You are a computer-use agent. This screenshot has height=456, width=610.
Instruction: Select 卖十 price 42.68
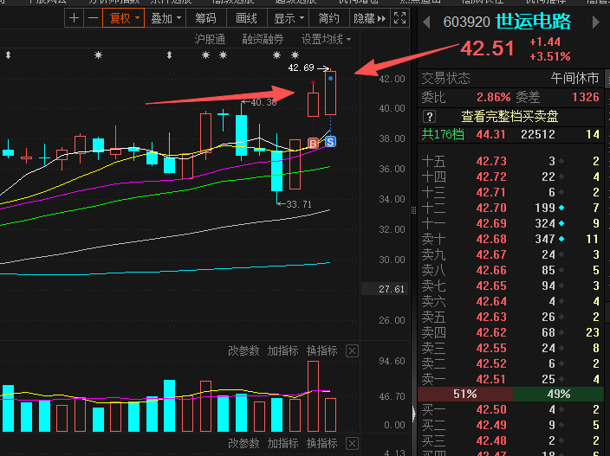tap(491, 239)
